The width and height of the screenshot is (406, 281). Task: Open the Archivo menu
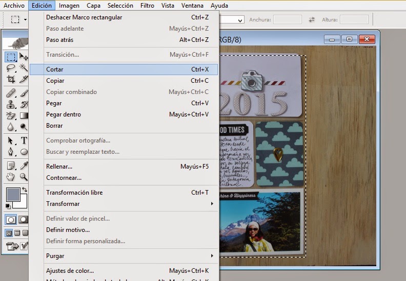[x=14, y=6]
